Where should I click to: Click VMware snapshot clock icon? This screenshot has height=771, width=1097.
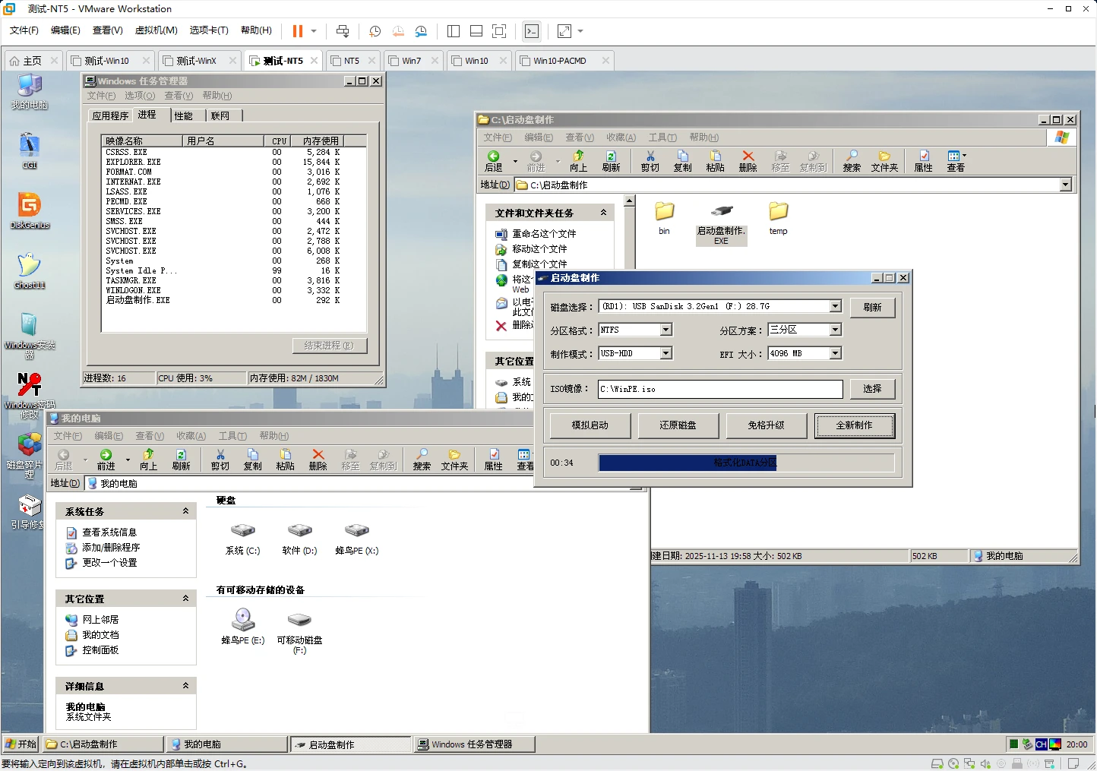pyautogui.click(x=375, y=31)
